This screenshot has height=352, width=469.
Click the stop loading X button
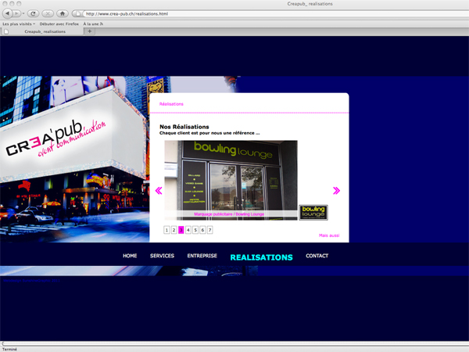pyautogui.click(x=48, y=13)
